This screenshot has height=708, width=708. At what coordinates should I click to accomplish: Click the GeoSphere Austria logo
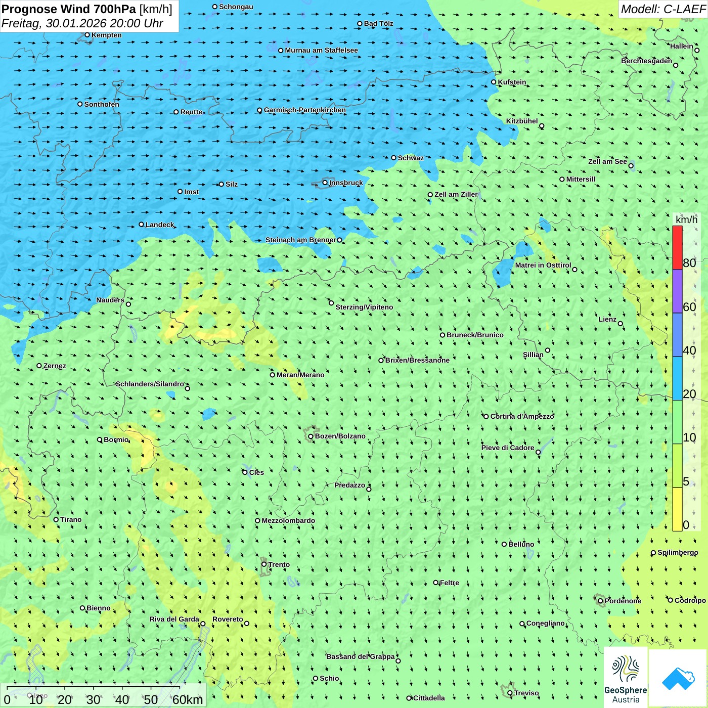[626, 678]
